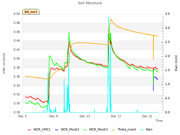Click the 0.42 VWC axis value

click(17, 49)
